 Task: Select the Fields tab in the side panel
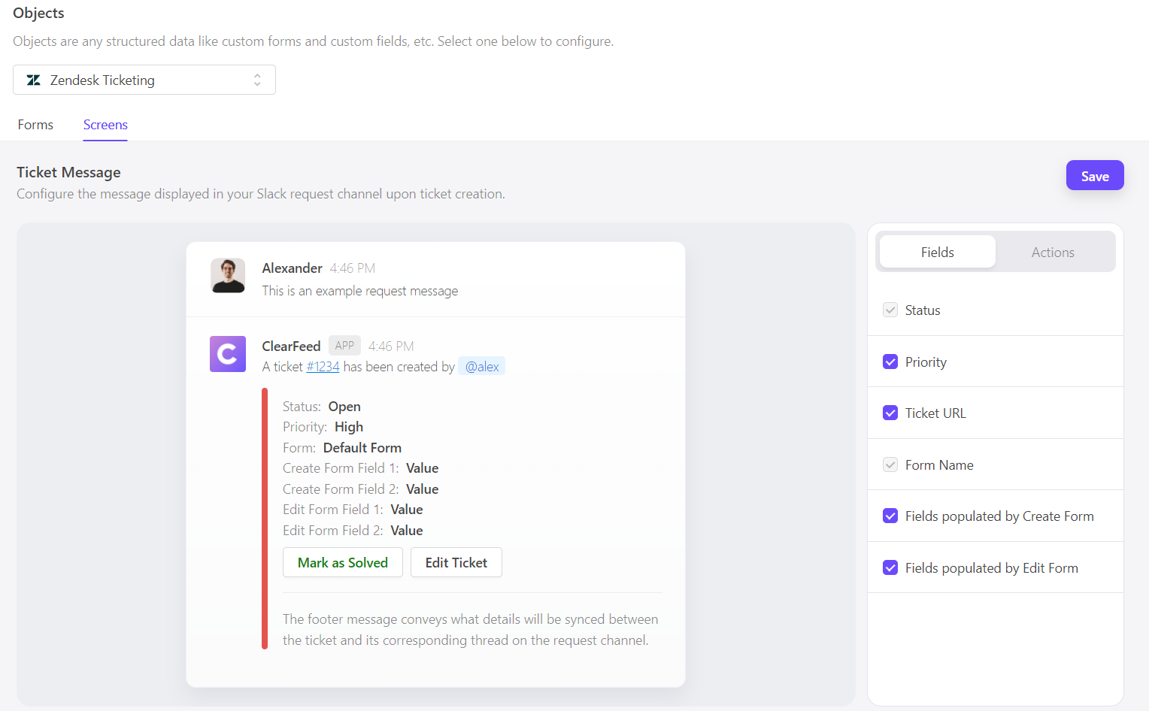pyautogui.click(x=937, y=253)
